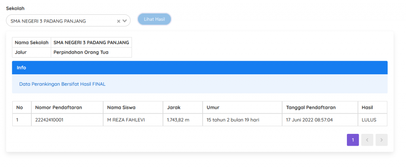Click the LULUS result cell
The image size is (406, 168).
(369, 120)
